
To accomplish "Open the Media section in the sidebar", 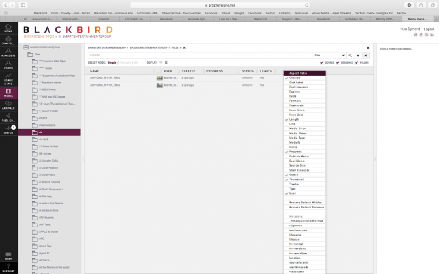I will click(x=8, y=93).
